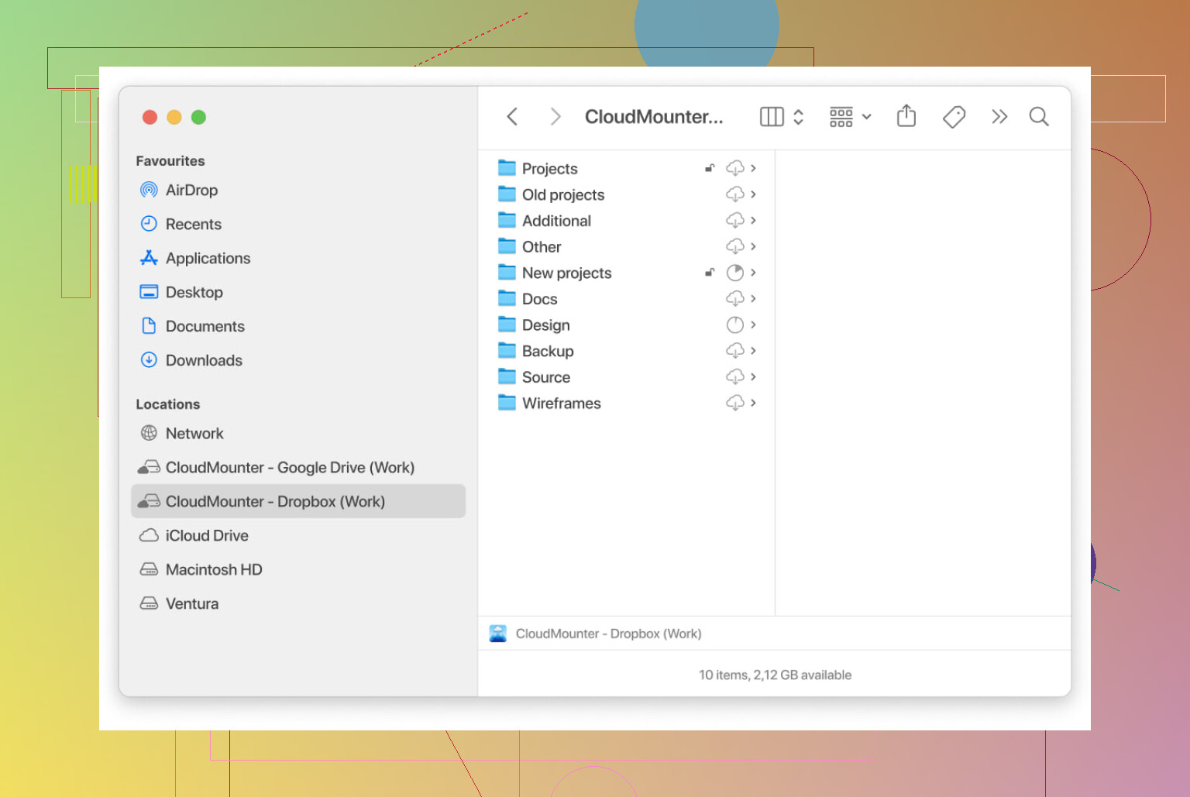1190x797 pixels.
Task: Expand Other folder chevron
Action: point(753,246)
